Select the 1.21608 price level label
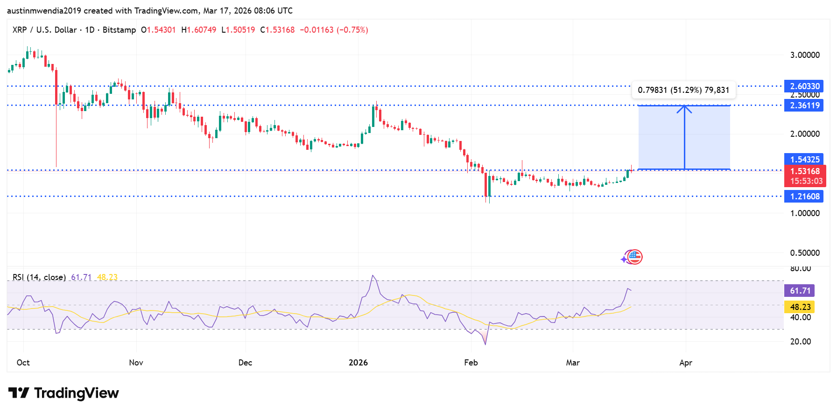The image size is (837, 414). click(804, 196)
